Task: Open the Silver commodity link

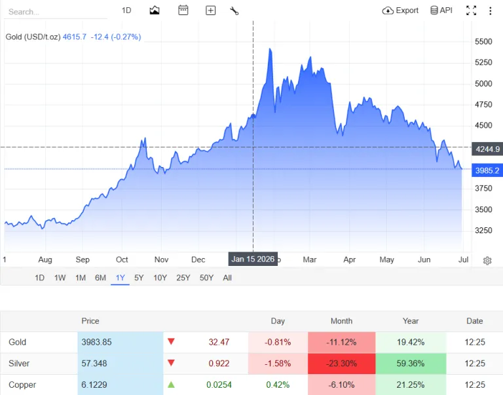Action: click(x=19, y=364)
